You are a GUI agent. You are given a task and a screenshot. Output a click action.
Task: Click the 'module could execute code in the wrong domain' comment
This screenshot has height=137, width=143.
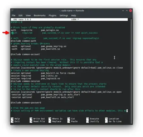pyautogui.click(x=41, y=65)
